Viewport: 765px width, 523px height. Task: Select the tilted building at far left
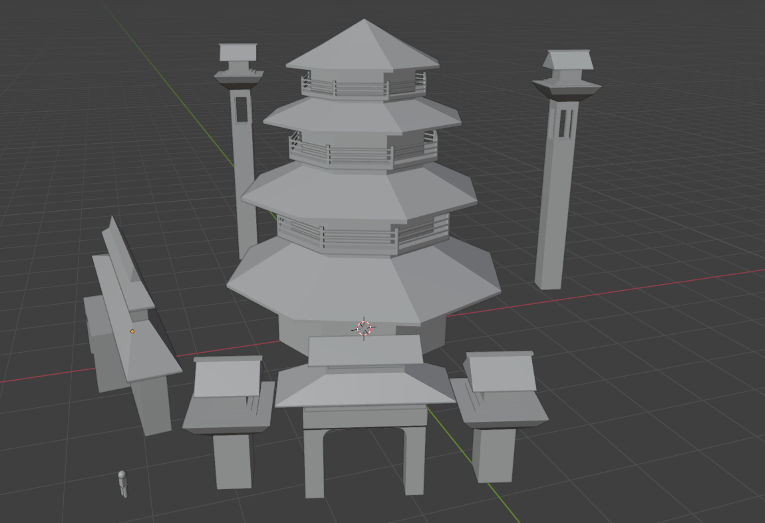[132, 327]
